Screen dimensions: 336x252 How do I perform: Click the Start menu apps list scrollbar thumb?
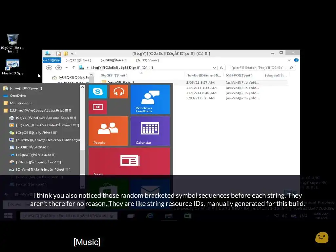click(x=82, y=162)
